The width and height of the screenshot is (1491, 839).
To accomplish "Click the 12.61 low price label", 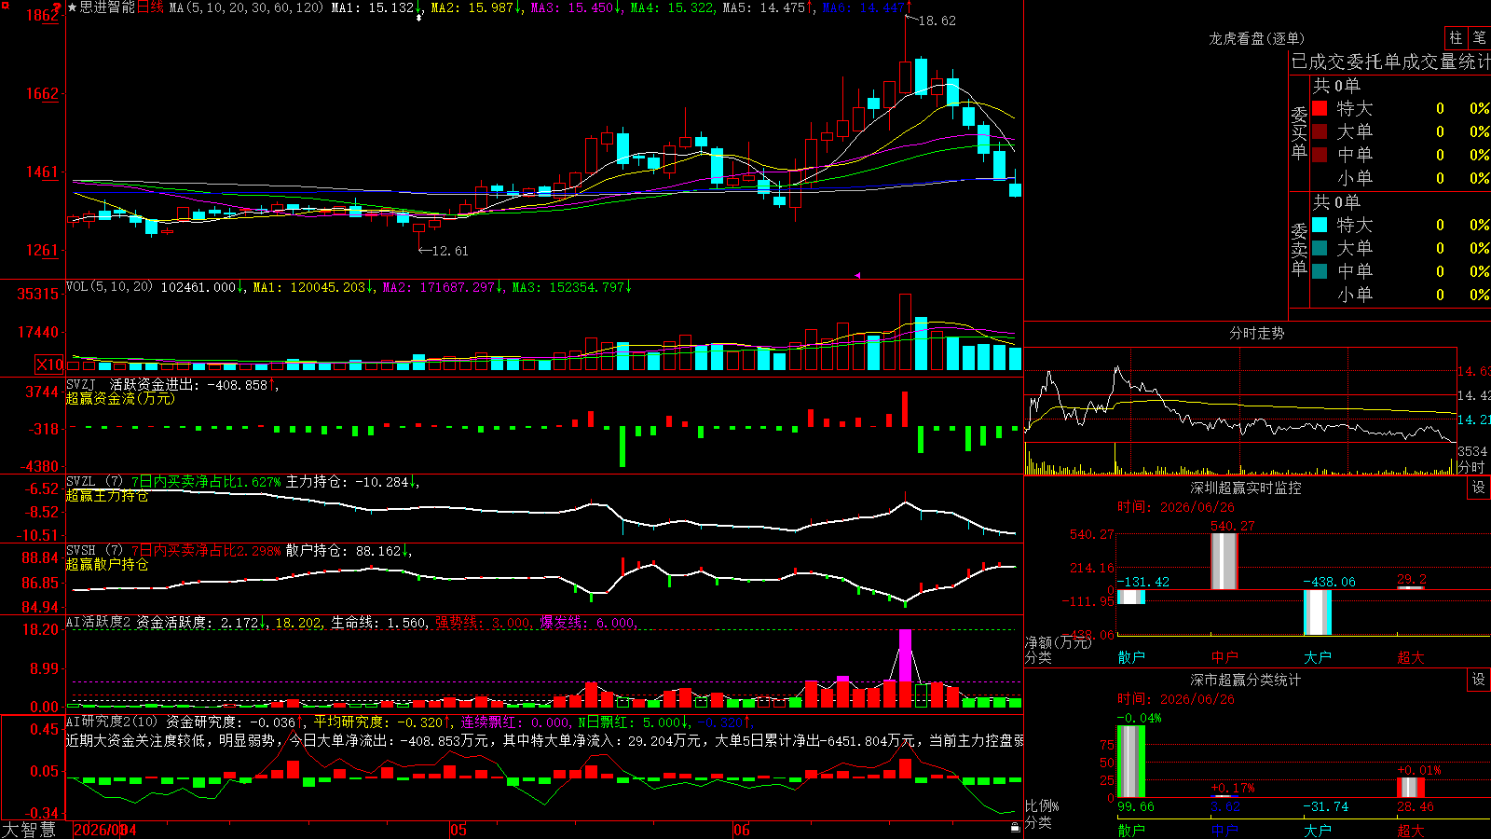I will click(x=450, y=251).
